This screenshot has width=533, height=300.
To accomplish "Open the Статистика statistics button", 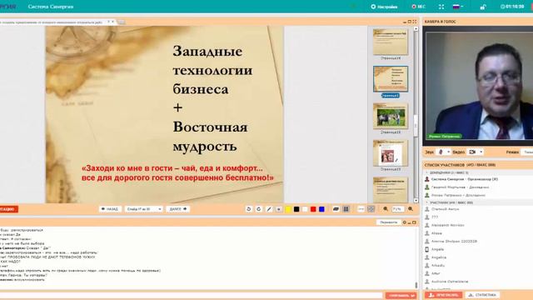I will coord(482,295).
